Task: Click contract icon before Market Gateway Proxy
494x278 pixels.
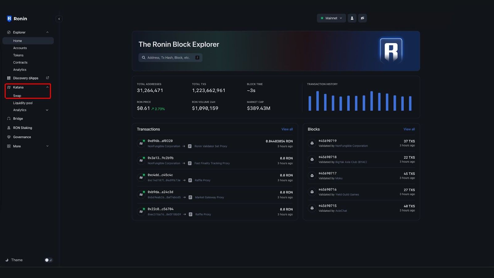Action: (190, 197)
